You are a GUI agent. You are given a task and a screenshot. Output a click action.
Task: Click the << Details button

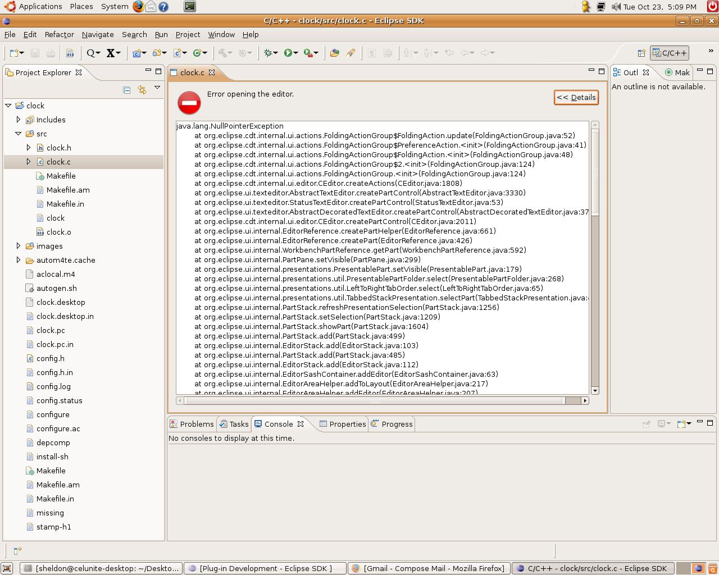click(x=576, y=97)
